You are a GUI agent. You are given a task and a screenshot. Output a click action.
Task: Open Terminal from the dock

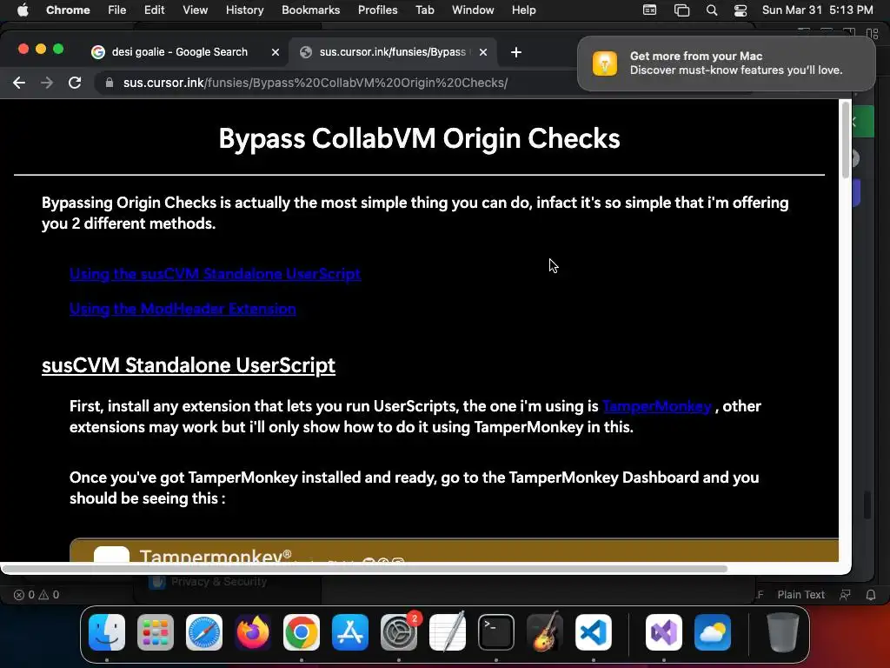(x=496, y=632)
